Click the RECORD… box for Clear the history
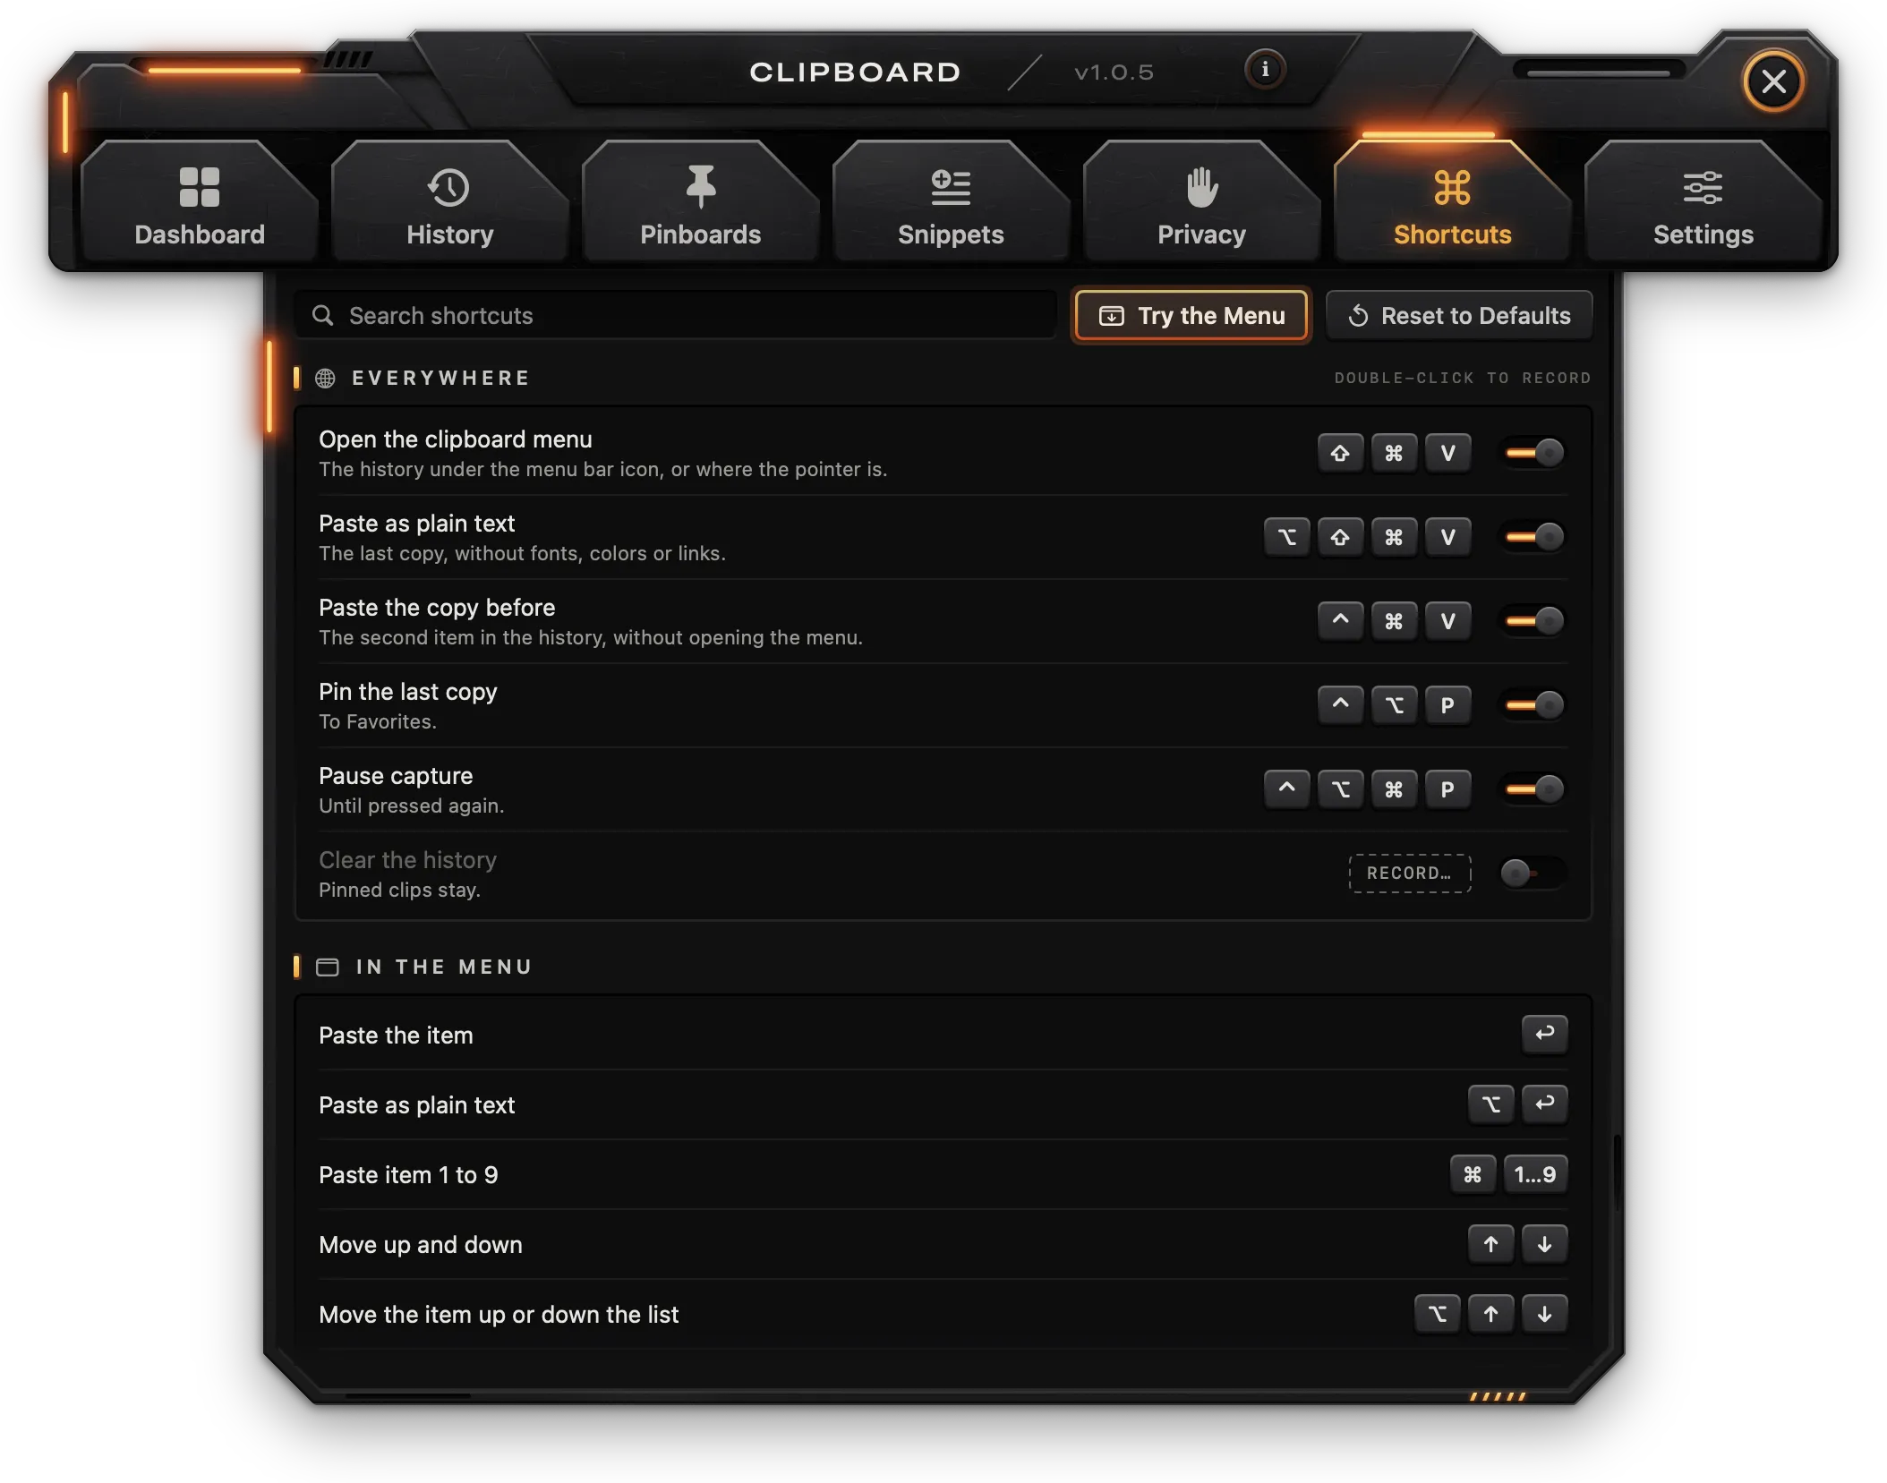Screen dimensions: 1887x1483 pyautogui.click(x=1410, y=874)
